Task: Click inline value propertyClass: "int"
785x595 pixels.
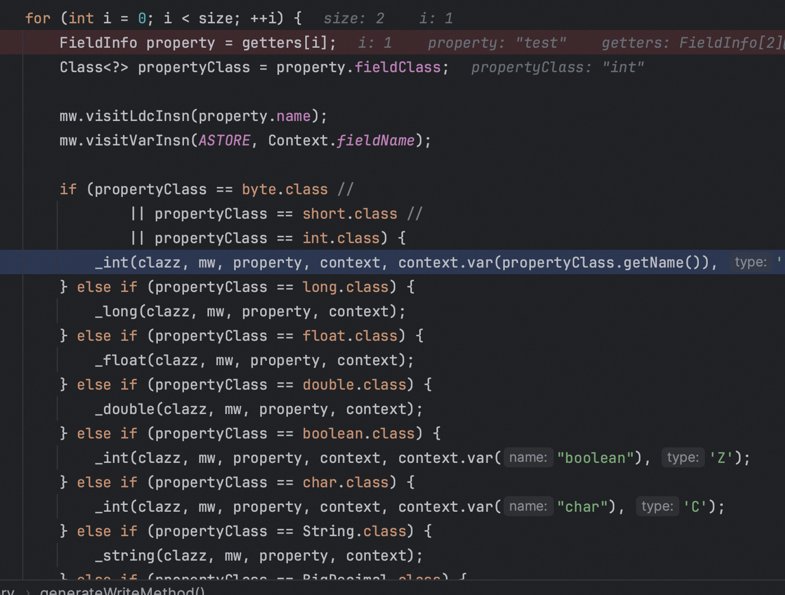Action: pyautogui.click(x=558, y=67)
